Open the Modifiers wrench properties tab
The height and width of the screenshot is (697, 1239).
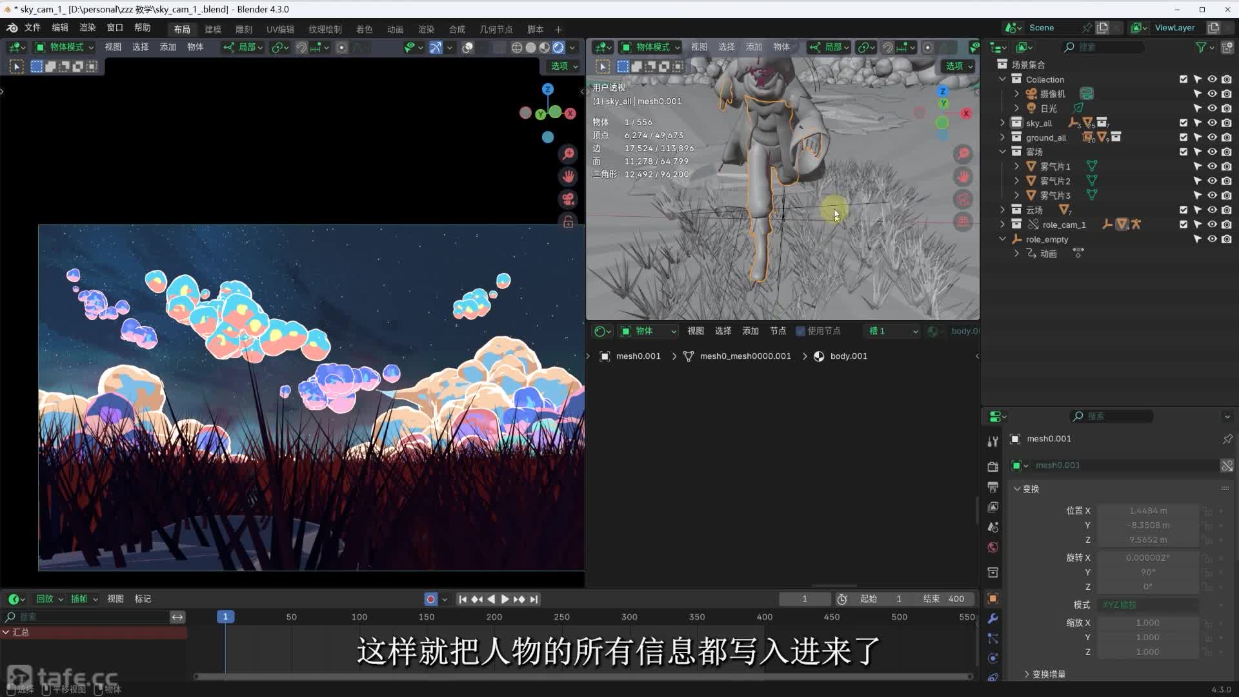993,618
